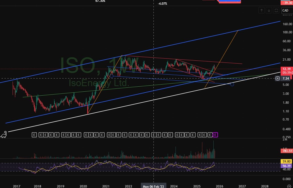Click the move pane up arrow
This screenshot has height=188, width=293.
(x=261, y=11)
